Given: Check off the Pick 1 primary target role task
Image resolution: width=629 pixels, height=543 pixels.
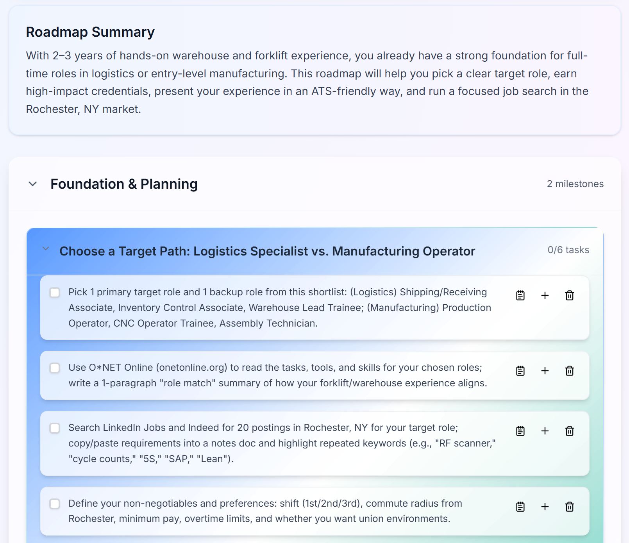Looking at the screenshot, I should (55, 293).
